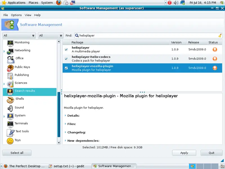The image size is (225, 169).
Task: Expand the Details section
Action: [66, 115]
